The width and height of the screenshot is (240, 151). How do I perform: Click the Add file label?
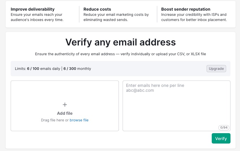coord(65,113)
